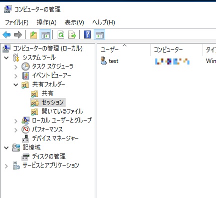
Task: Select 開いているファイル in the tree
Action: pyautogui.click(x=62, y=111)
